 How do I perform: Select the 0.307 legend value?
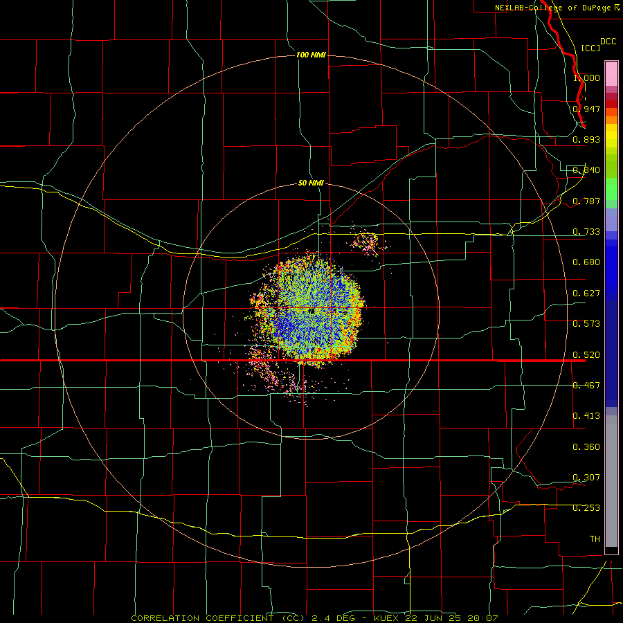[x=586, y=478]
